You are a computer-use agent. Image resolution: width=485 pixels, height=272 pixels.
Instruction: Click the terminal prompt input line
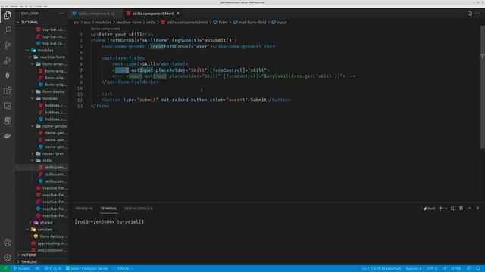click(x=109, y=221)
